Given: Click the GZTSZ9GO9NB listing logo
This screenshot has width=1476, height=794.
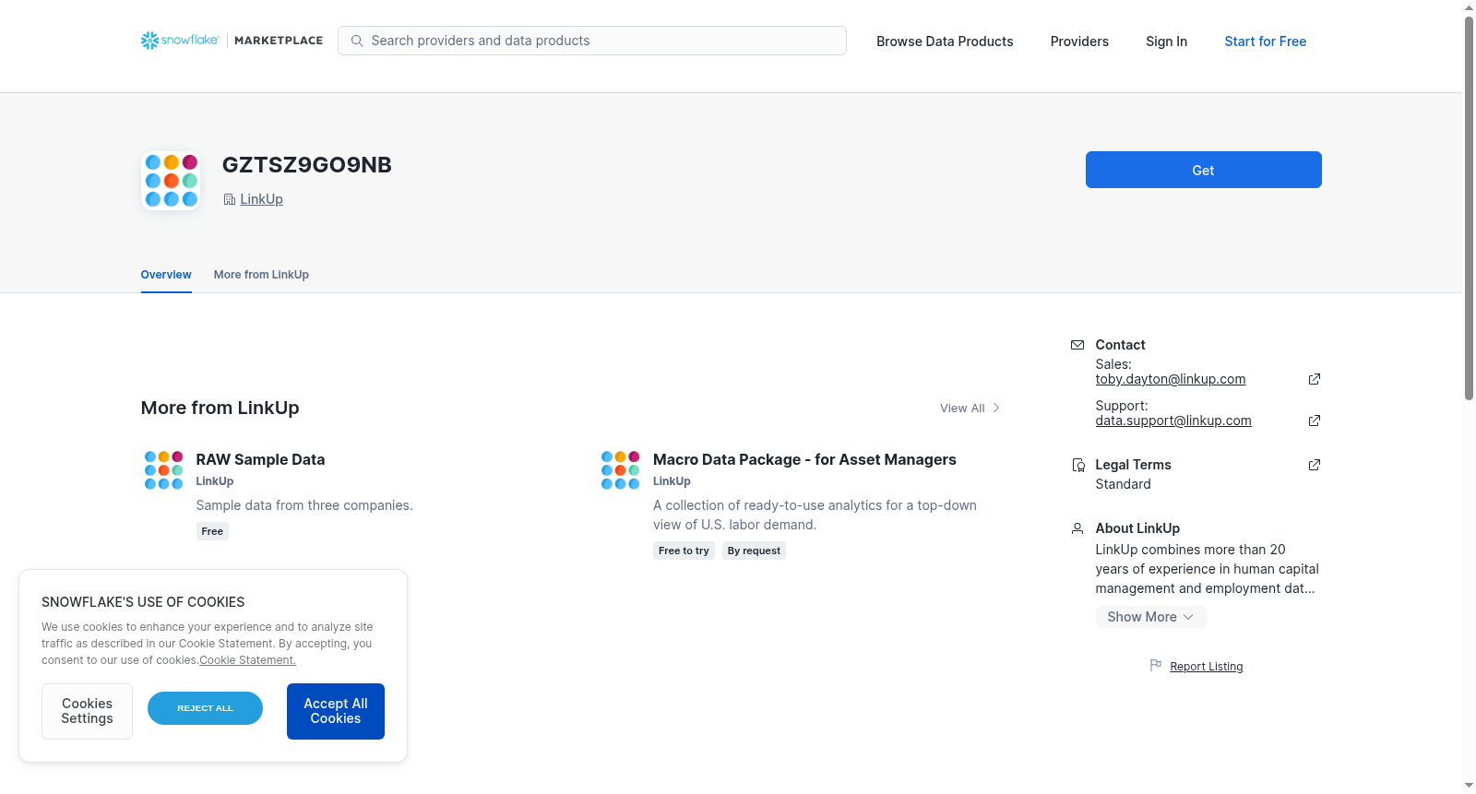Looking at the screenshot, I should coord(171,181).
